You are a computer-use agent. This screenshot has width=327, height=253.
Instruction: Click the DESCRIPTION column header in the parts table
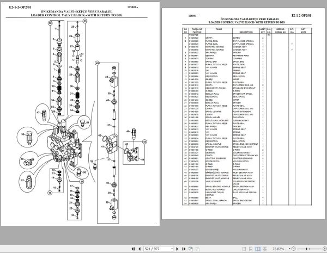coord(246,32)
